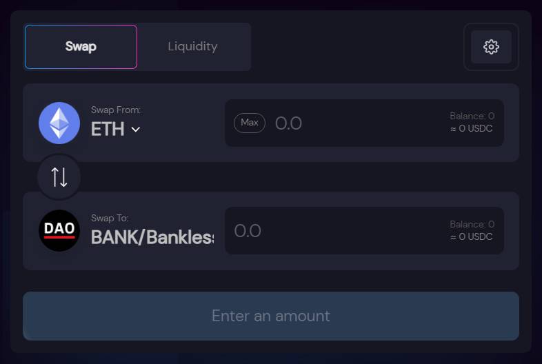Focus the Swap From amount field

coord(359,123)
